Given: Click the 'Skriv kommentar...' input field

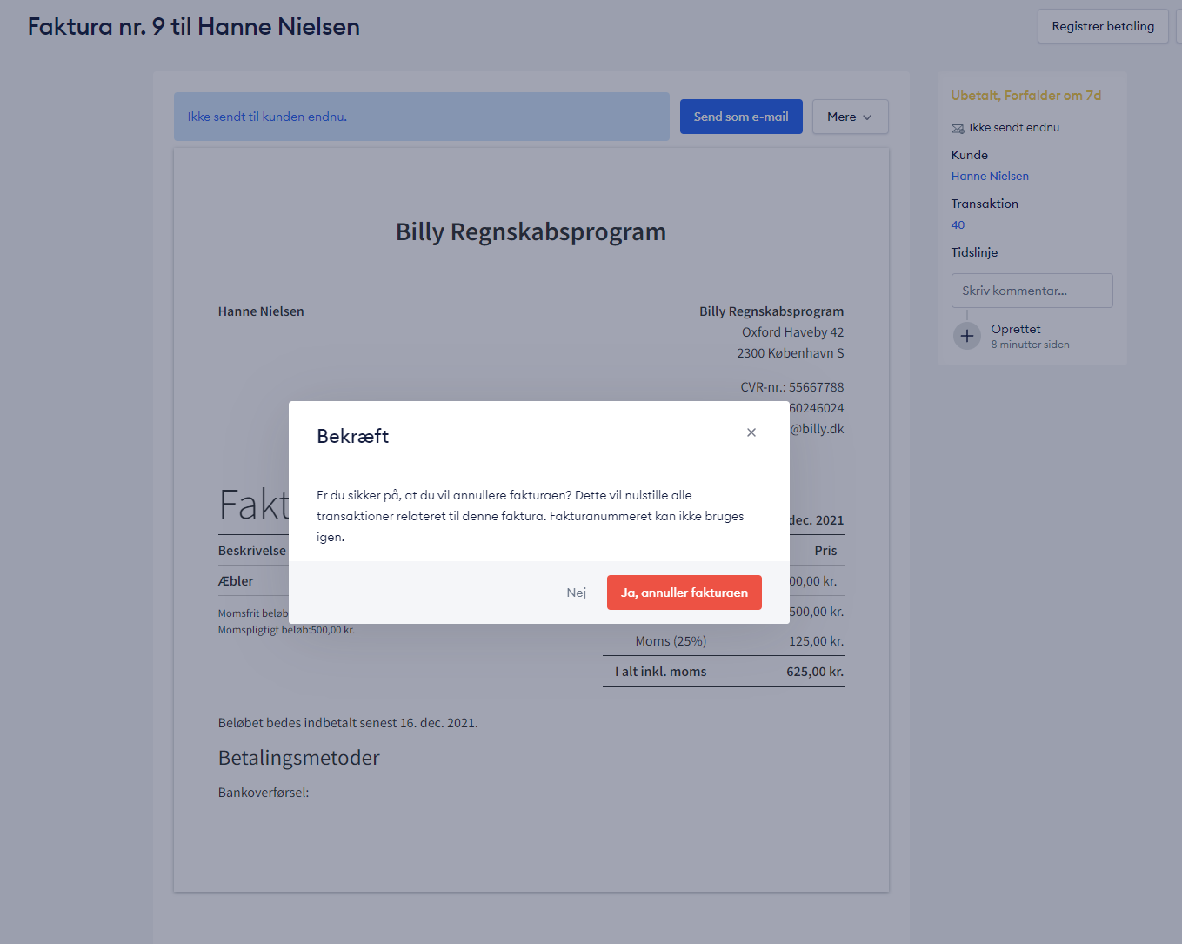Looking at the screenshot, I should tap(1032, 291).
